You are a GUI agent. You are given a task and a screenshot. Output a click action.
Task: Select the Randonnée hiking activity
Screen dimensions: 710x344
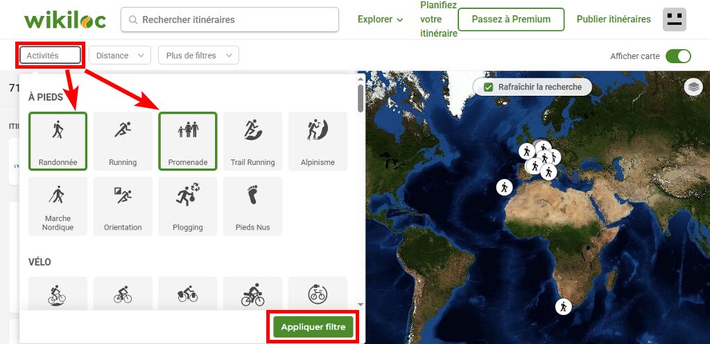(58, 141)
